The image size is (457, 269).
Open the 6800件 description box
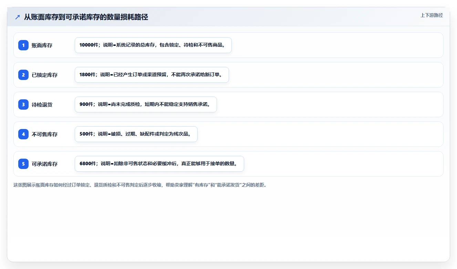[x=159, y=164]
